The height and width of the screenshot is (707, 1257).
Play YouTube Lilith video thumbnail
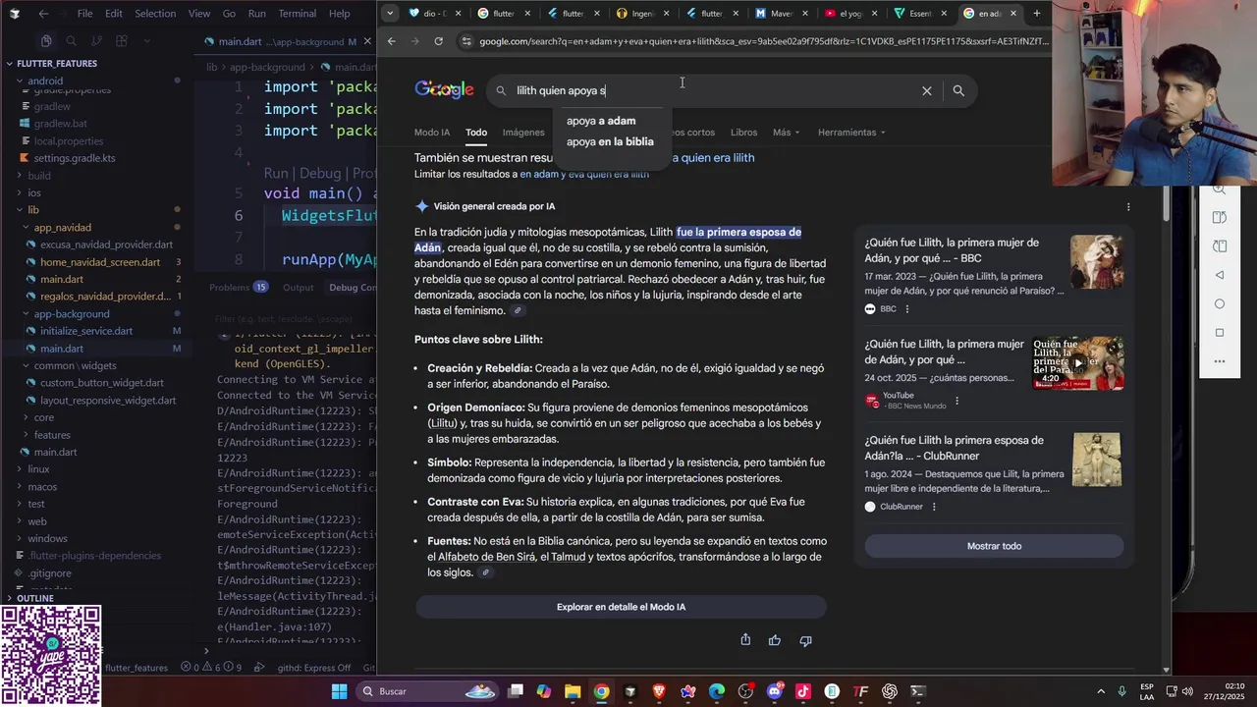[1078, 362]
